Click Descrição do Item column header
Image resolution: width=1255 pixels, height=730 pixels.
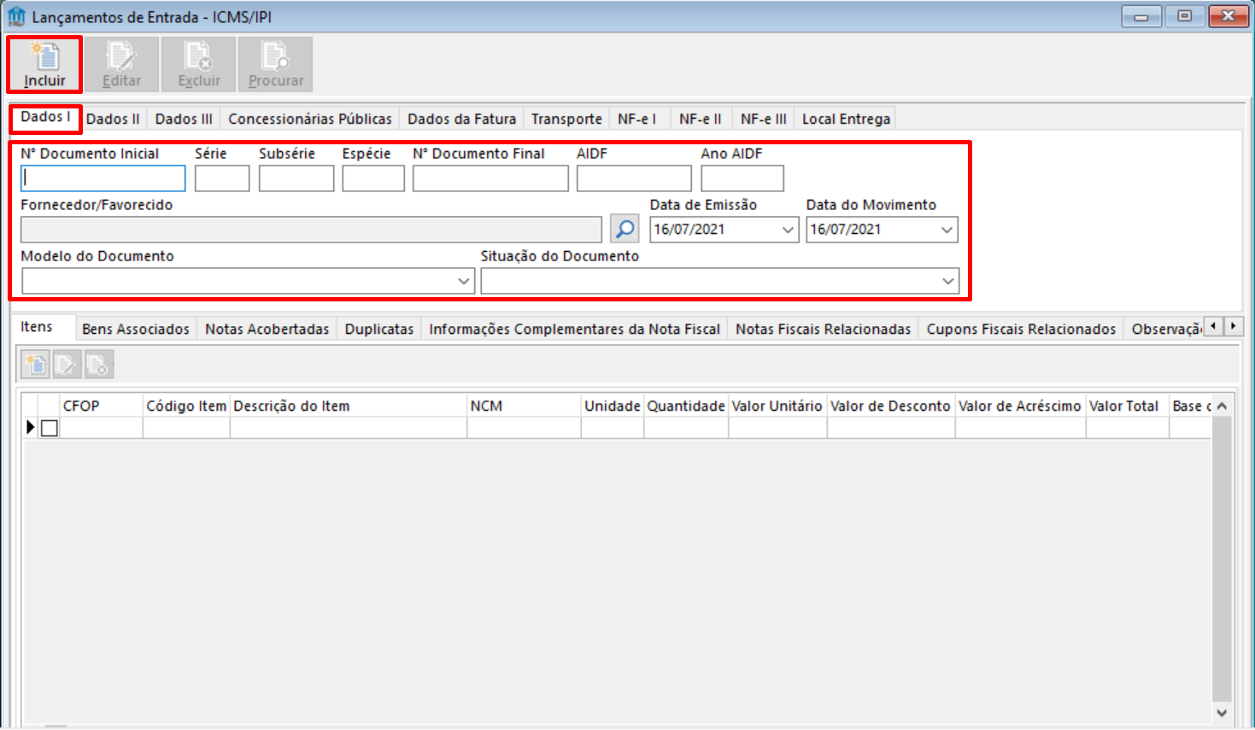pos(349,406)
